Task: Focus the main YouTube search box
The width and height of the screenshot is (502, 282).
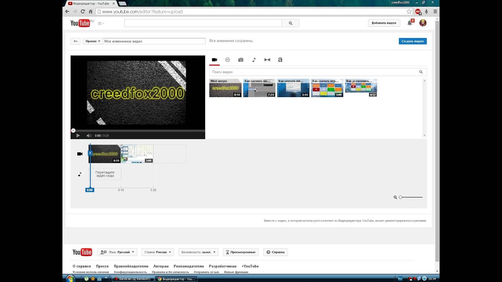Action: (x=203, y=23)
